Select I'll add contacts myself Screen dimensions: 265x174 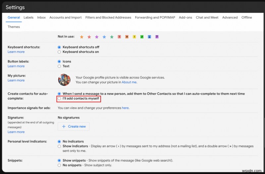[59, 99]
